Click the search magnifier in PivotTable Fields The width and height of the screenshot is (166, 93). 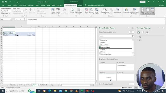coord(133,36)
